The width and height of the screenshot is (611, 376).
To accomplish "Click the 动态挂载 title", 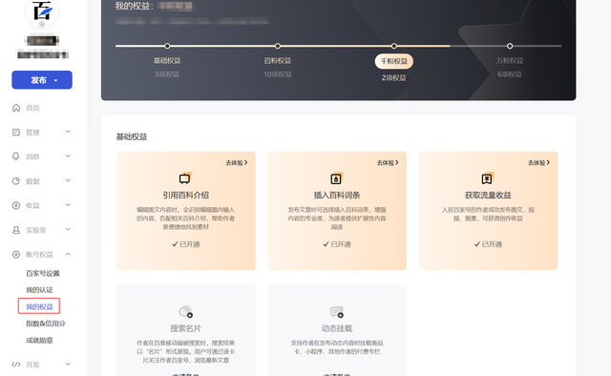I will tap(337, 328).
